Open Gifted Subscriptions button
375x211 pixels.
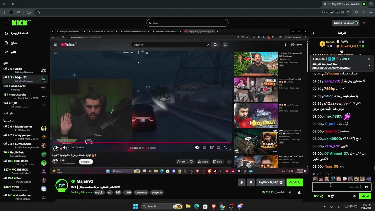point(271,182)
